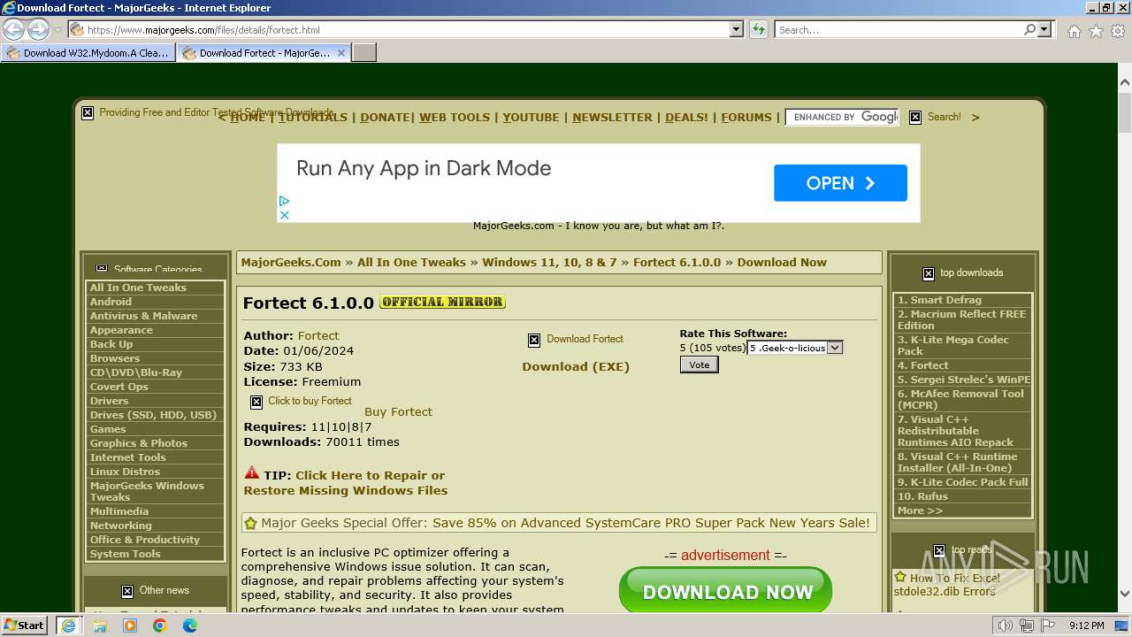This screenshot has width=1132, height=637.
Task: Click the browser Search... input field
Action: click(x=898, y=29)
